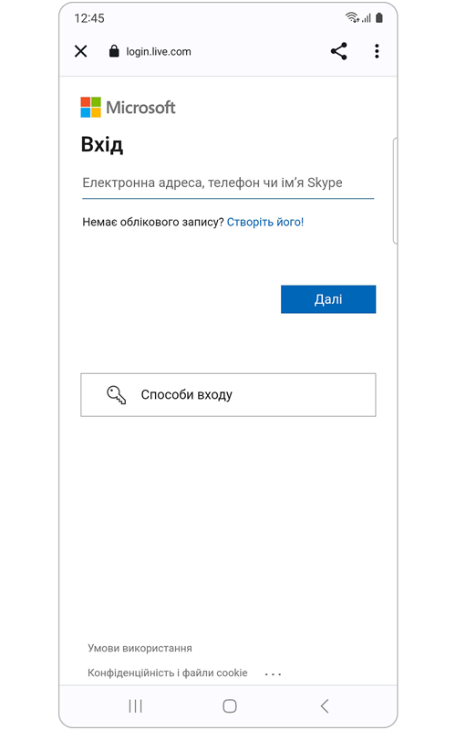Tap the key icon in sign-in options
The image size is (456, 730).
click(x=117, y=395)
